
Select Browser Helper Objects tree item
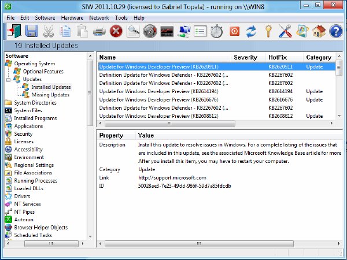click(x=41, y=227)
